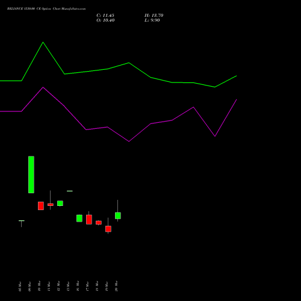Select the close value C: 11.45
The height and width of the screenshot is (301, 301).
point(105,16)
